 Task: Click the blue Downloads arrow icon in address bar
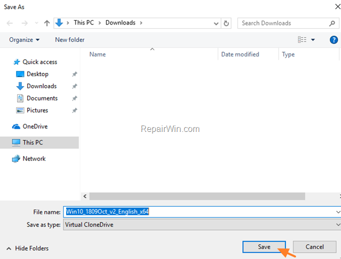pos(59,23)
